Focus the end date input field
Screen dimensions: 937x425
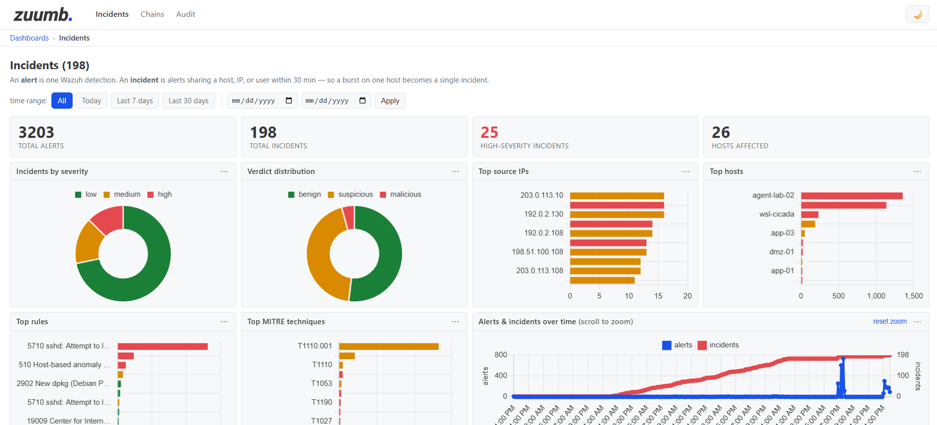[336, 101]
